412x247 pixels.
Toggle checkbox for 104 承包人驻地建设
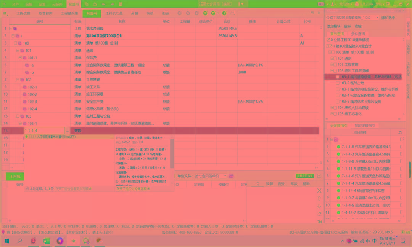coord(335,107)
